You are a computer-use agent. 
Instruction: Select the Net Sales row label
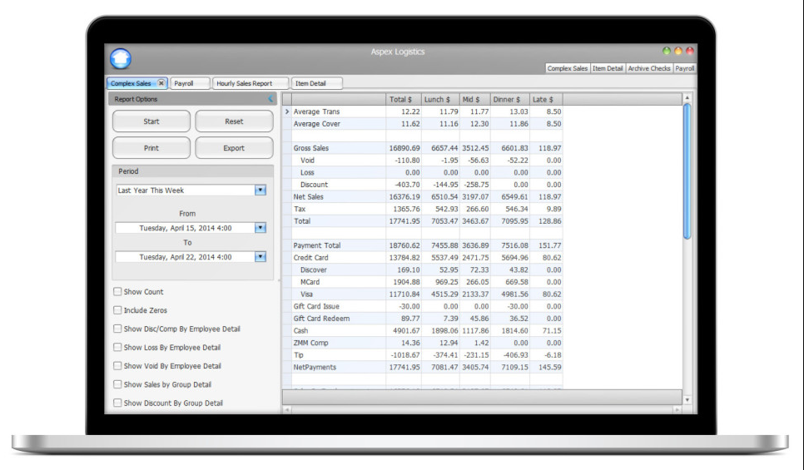(308, 197)
